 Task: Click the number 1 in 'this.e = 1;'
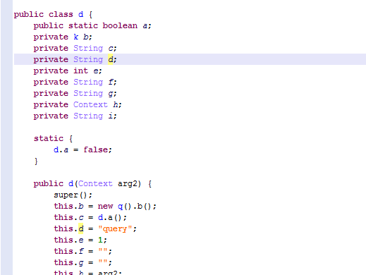tap(100, 240)
